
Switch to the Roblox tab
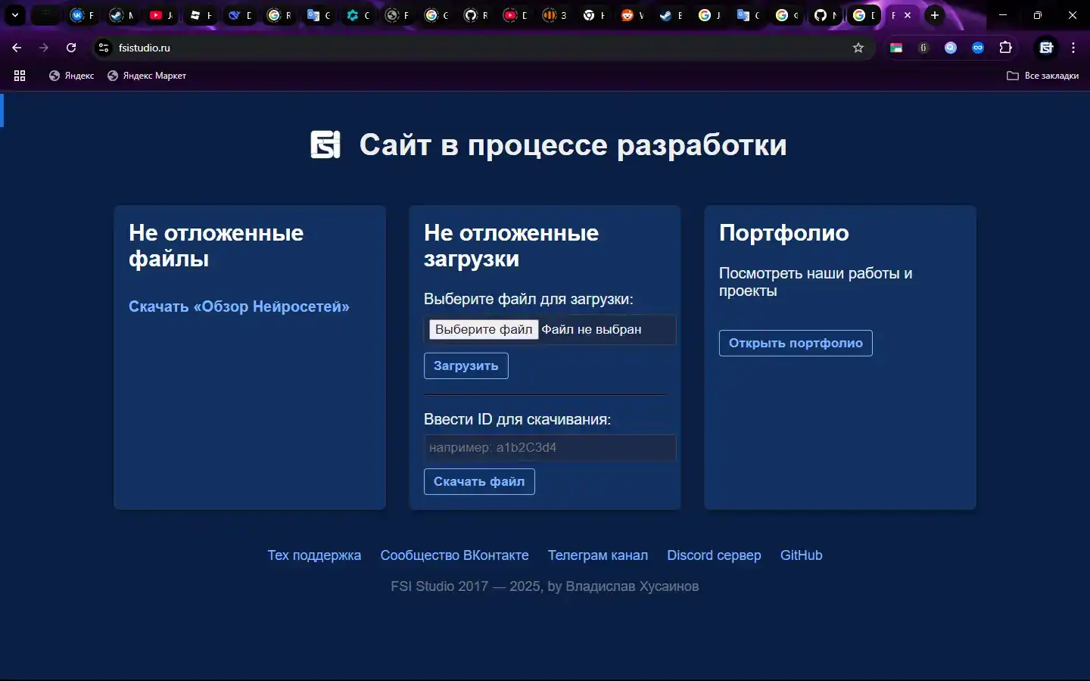point(200,15)
